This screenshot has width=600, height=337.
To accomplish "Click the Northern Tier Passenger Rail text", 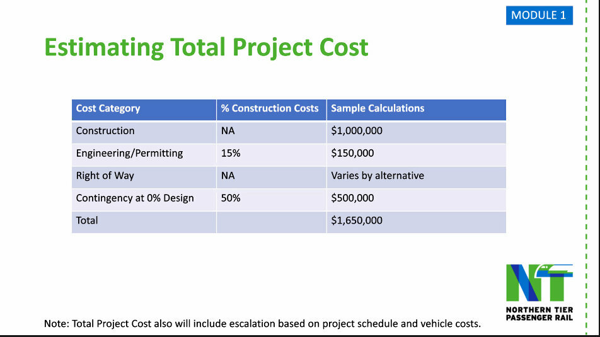I will point(539,313).
